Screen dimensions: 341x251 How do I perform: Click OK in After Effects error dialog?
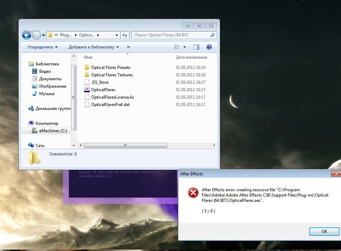click(x=324, y=232)
